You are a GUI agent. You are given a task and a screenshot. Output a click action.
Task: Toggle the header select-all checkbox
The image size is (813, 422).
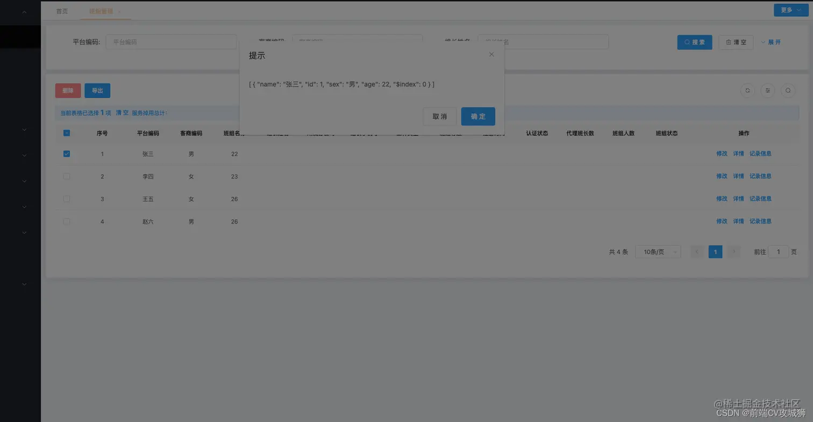(67, 133)
